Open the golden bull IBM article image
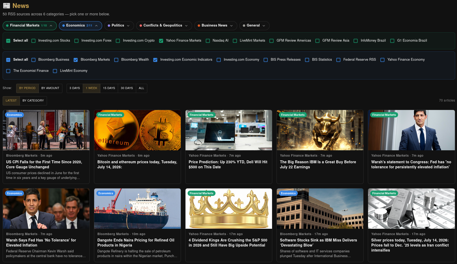This screenshot has width=457, height=264. 320,130
